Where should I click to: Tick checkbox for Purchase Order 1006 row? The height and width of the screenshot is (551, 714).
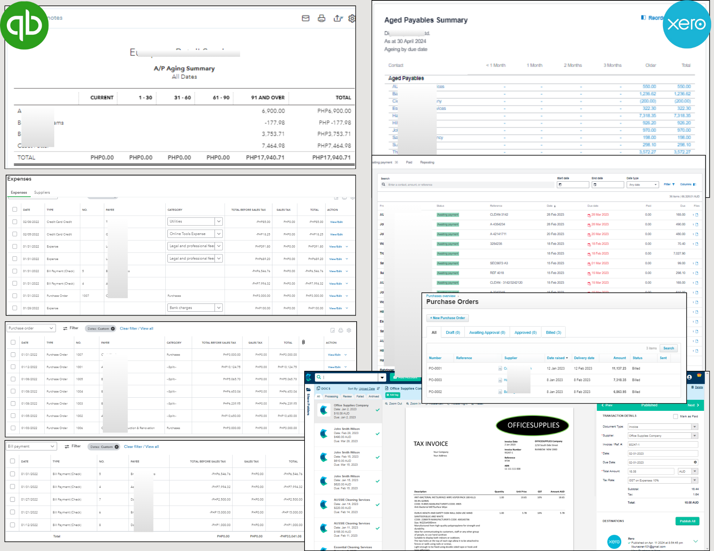(x=13, y=428)
